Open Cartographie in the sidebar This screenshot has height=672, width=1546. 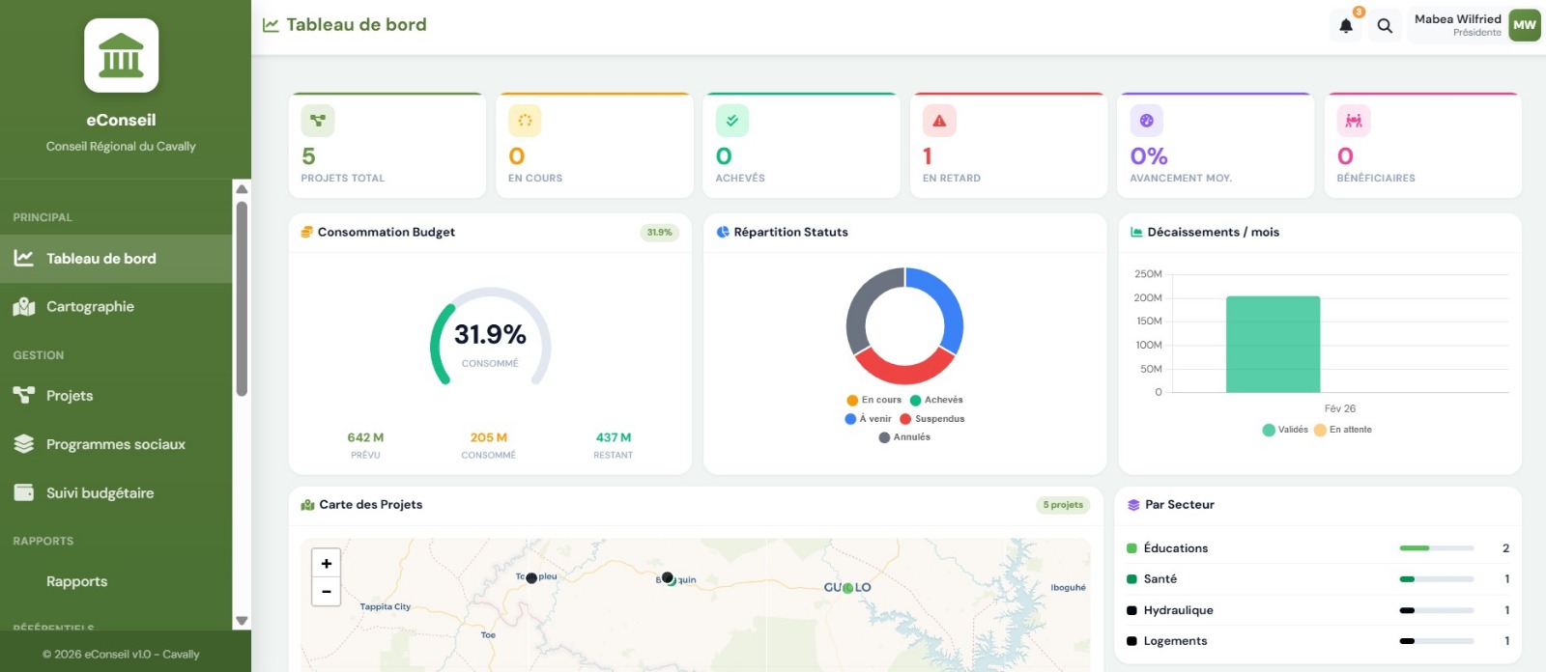pyautogui.click(x=90, y=307)
